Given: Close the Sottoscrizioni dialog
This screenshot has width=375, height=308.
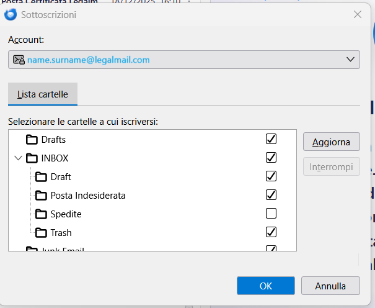Looking at the screenshot, I should [357, 14].
